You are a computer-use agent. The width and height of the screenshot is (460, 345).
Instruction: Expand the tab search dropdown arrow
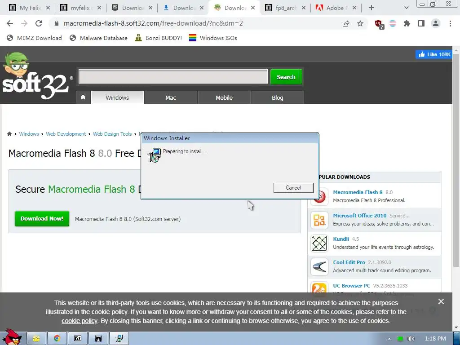point(406,8)
